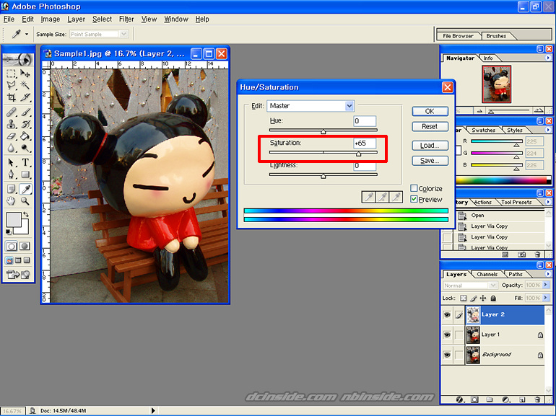This screenshot has height=416, width=556.
Task: Toggle lock position in Layers panel
Action: coord(483,298)
